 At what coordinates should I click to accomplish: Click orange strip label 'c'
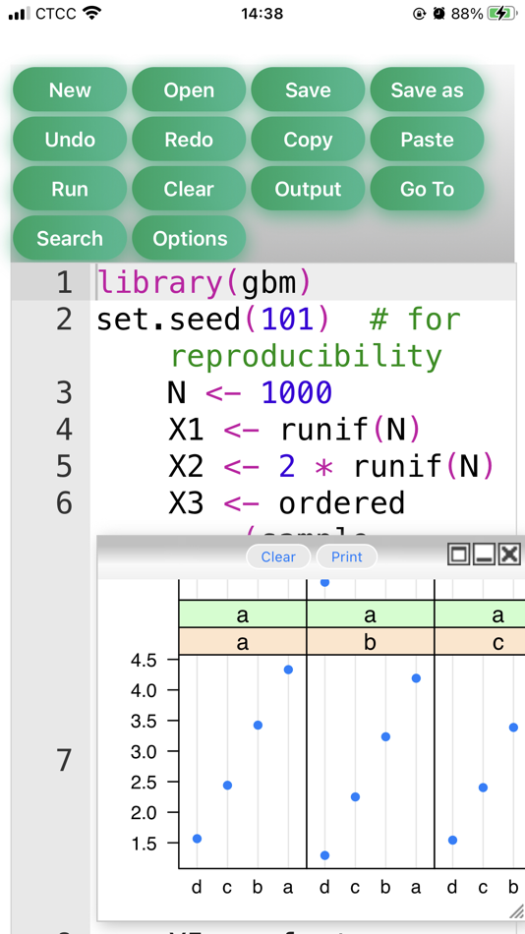click(x=497, y=642)
